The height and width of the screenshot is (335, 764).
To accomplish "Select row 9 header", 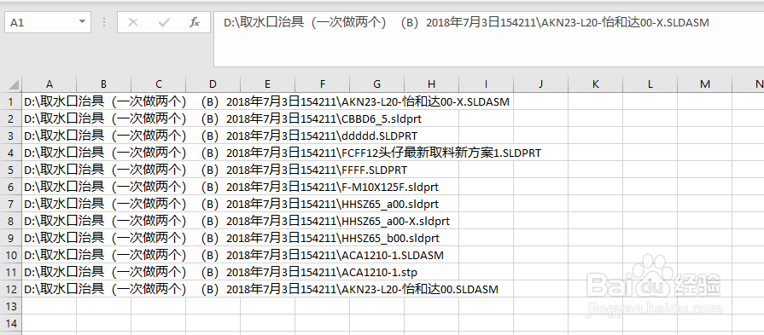I will (x=11, y=238).
